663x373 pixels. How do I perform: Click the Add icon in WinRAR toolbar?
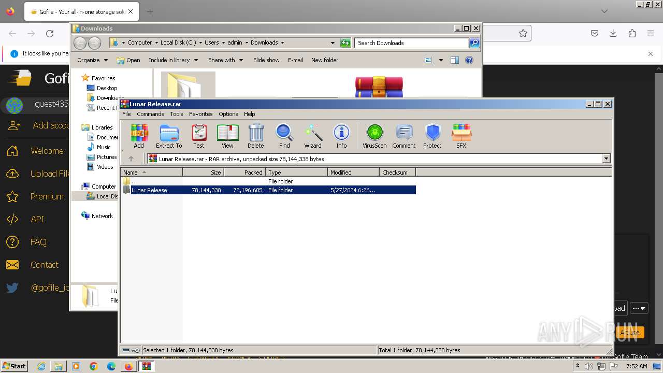[x=139, y=136]
